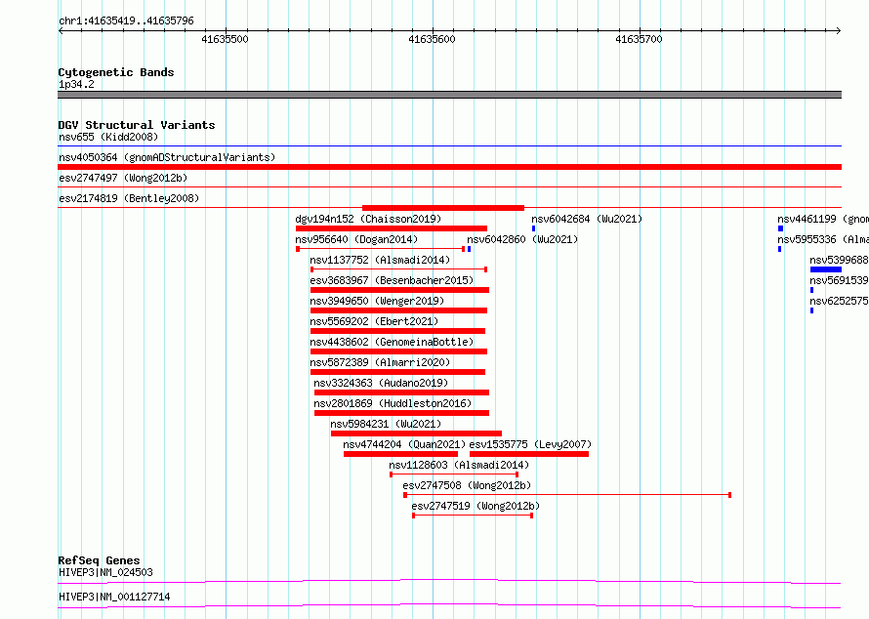
Task: Click the thin red line under esv2747519
Action: [x=473, y=516]
